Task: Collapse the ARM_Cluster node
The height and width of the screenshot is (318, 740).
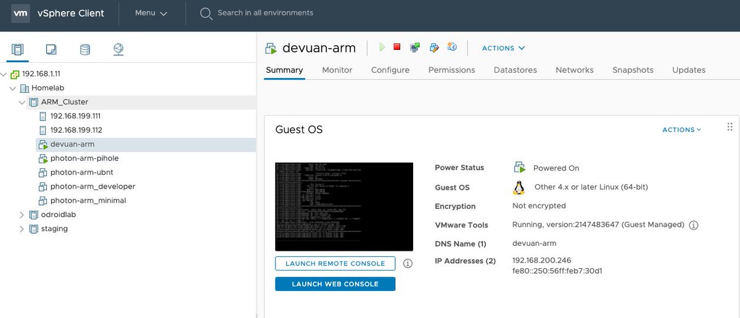Action: (22, 102)
